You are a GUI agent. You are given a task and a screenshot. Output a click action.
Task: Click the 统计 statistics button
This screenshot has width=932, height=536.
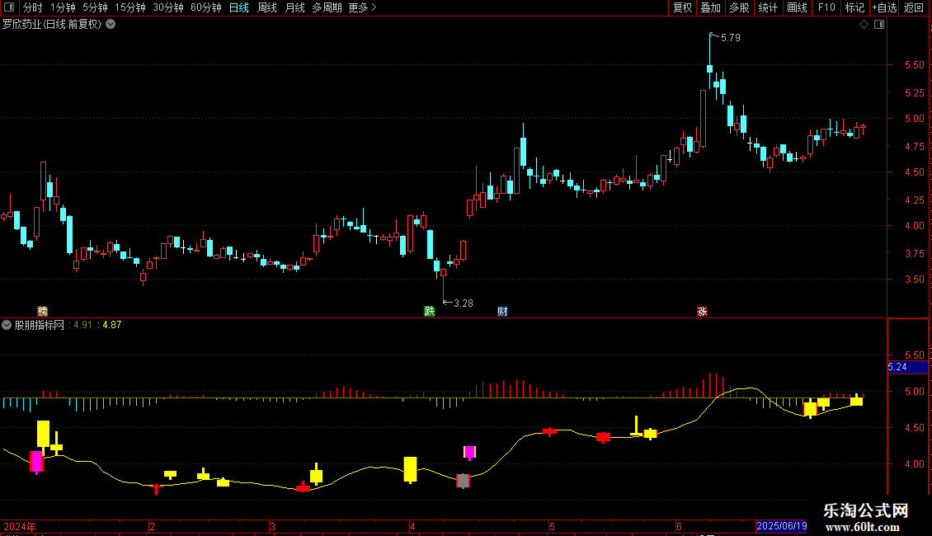coord(768,7)
